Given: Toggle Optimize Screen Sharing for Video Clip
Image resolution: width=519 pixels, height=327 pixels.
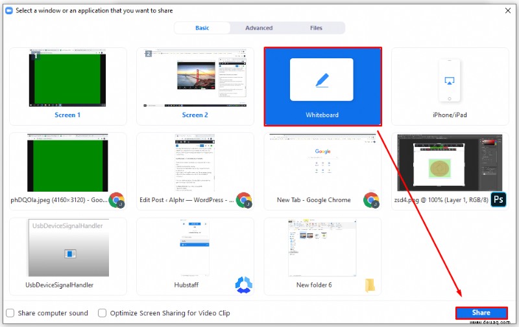Looking at the screenshot, I should [103, 313].
